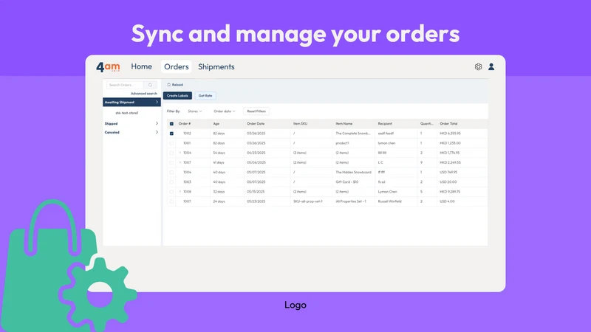The image size is (591, 332).
Task: Click the SKU-all-prop-set-1 cell
Action: pyautogui.click(x=308, y=201)
